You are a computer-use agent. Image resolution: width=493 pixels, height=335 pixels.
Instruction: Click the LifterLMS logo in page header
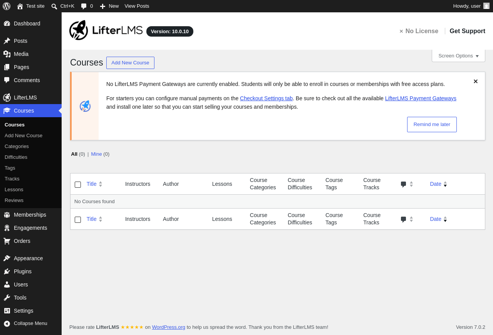[x=106, y=30]
